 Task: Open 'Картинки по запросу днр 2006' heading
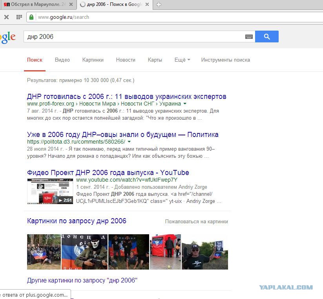click(77, 221)
